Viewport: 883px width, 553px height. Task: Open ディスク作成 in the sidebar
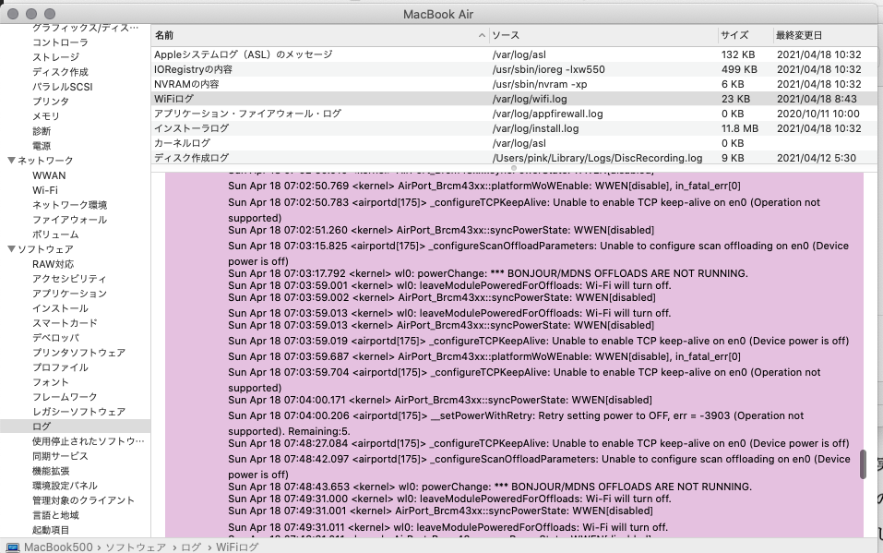[60, 72]
